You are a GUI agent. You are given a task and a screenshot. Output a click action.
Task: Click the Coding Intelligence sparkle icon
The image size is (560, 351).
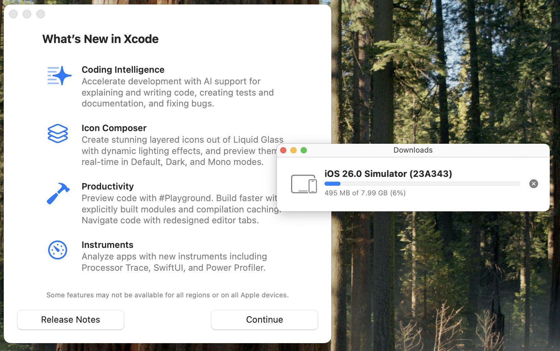(x=59, y=75)
